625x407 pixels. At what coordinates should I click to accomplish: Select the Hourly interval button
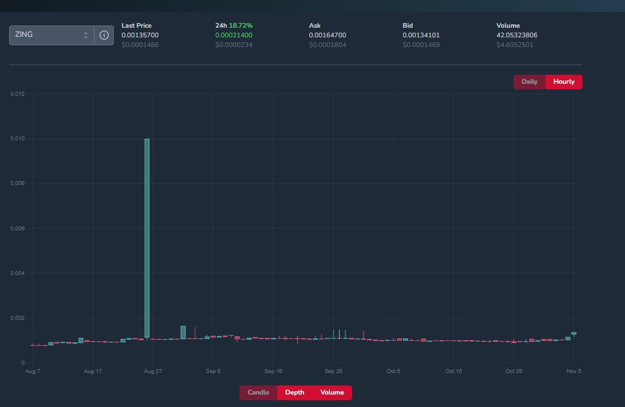(x=564, y=82)
